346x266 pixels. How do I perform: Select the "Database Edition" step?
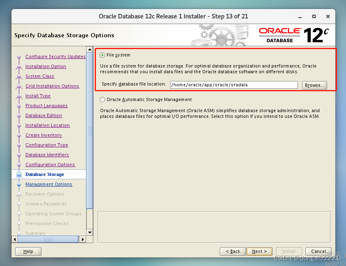click(43, 115)
